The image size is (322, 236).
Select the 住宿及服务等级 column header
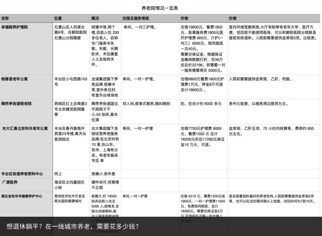(136, 18)
